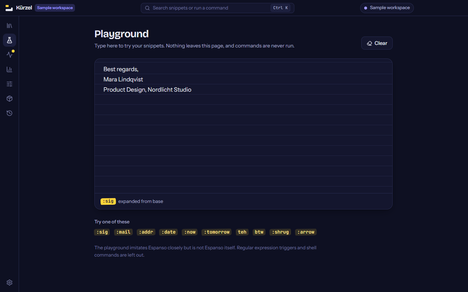The width and height of the screenshot is (468, 292).
Task: Insert the teh trigger chip
Action: click(242, 232)
